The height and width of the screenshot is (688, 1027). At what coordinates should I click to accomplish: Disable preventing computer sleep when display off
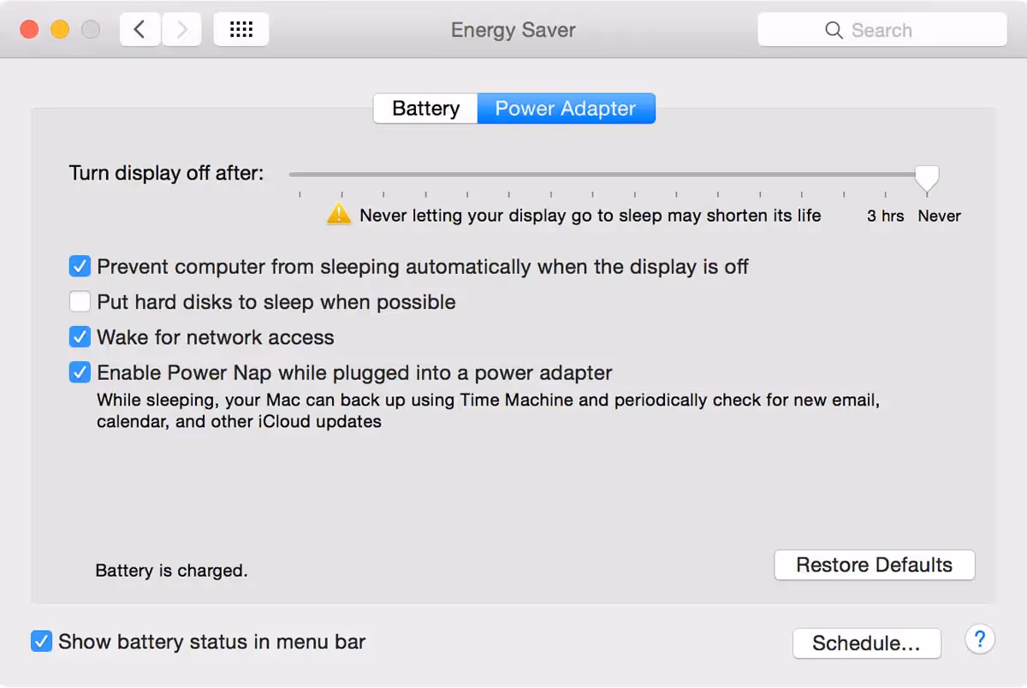click(80, 266)
